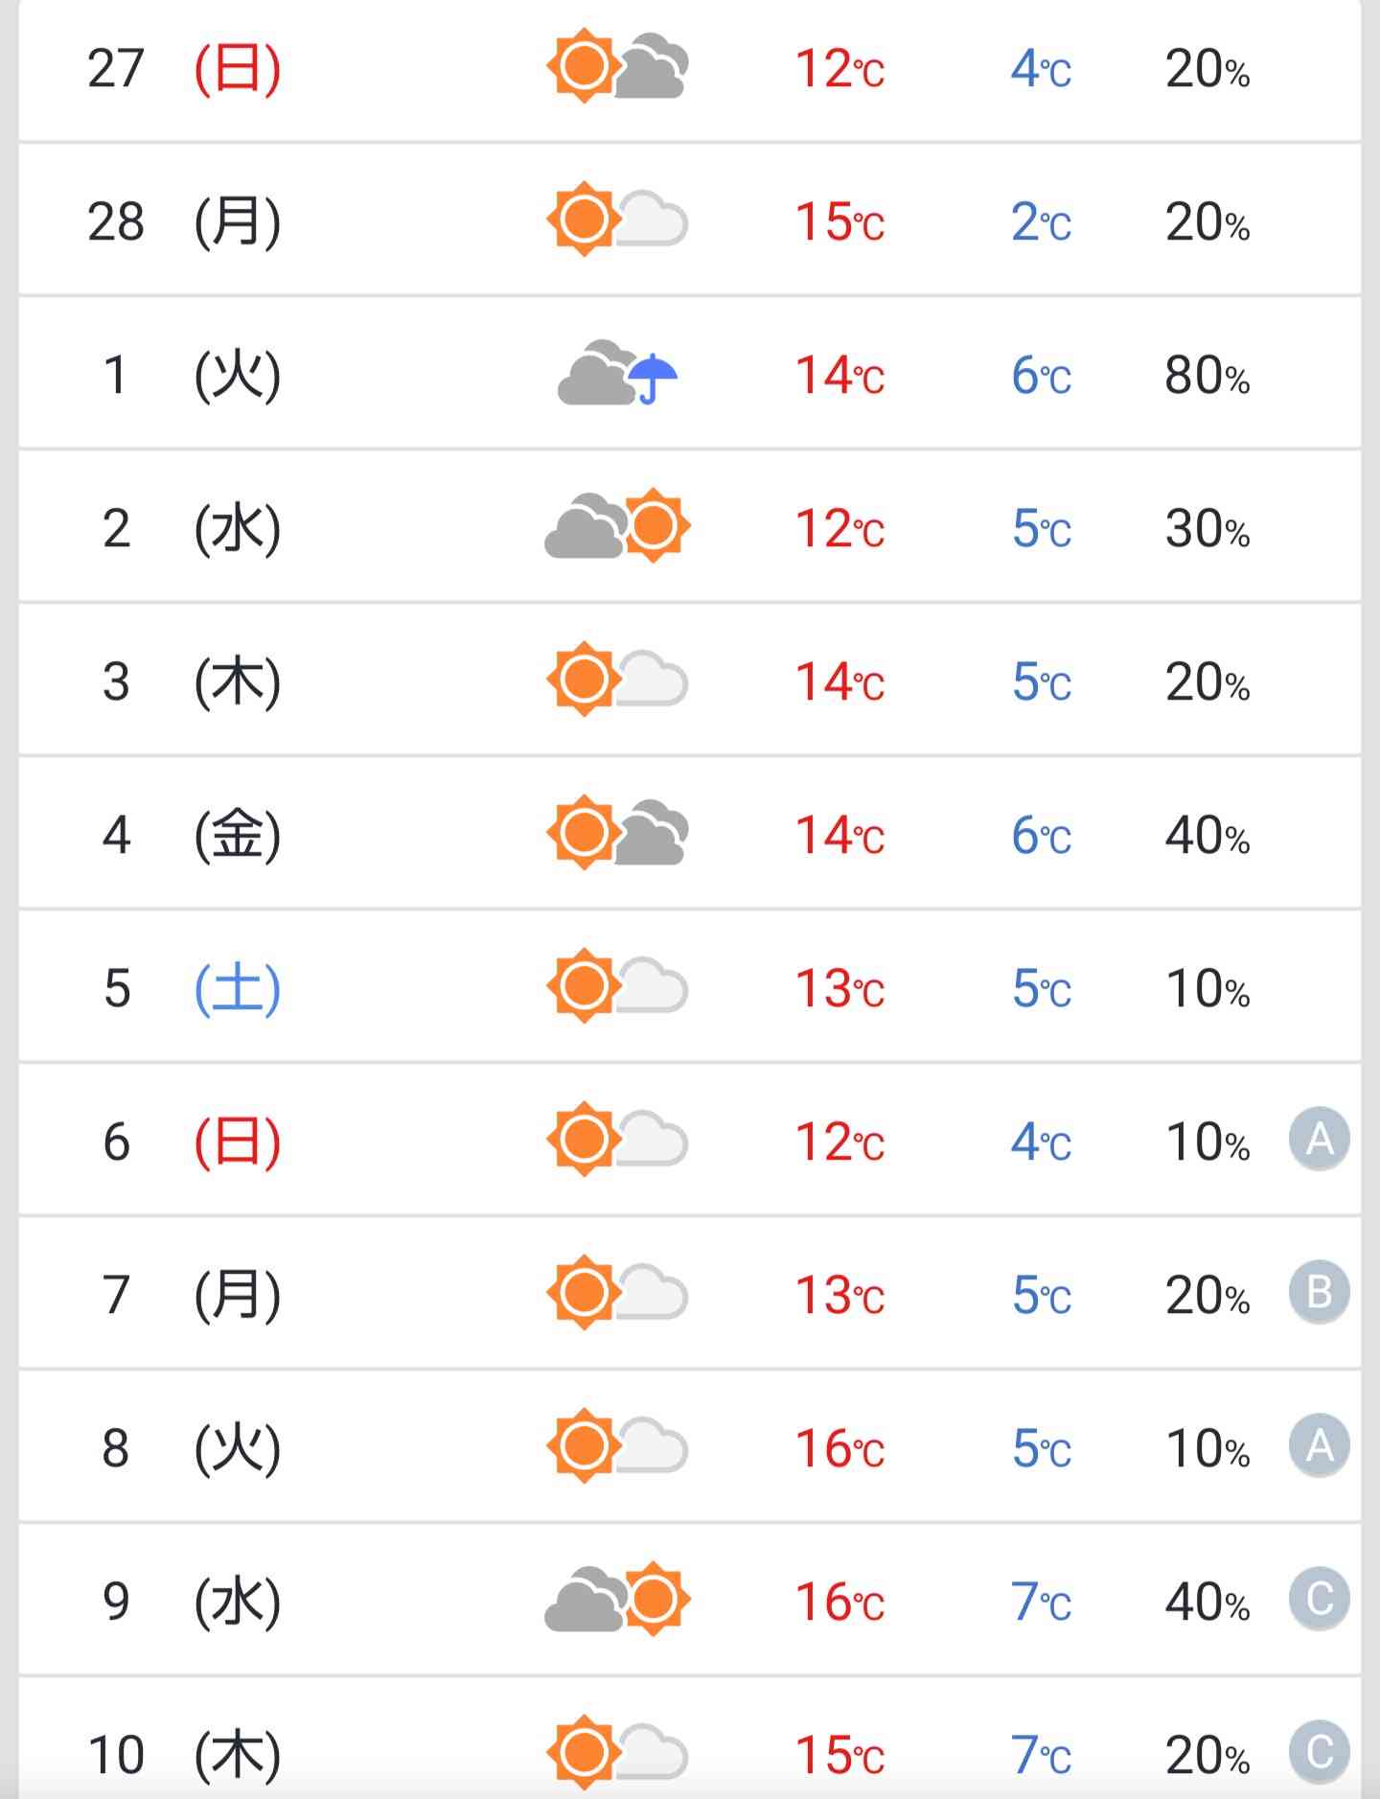Tap reliability badge A on Sunday 6
Screen dimensions: 1380x1799
pos(1320,1139)
